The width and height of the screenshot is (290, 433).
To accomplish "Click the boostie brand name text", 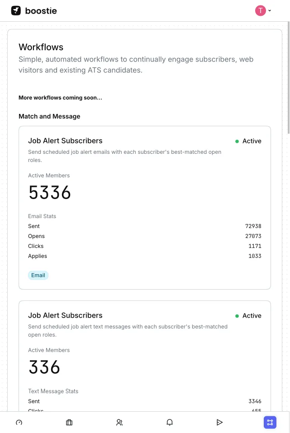I will pyautogui.click(x=41, y=11).
